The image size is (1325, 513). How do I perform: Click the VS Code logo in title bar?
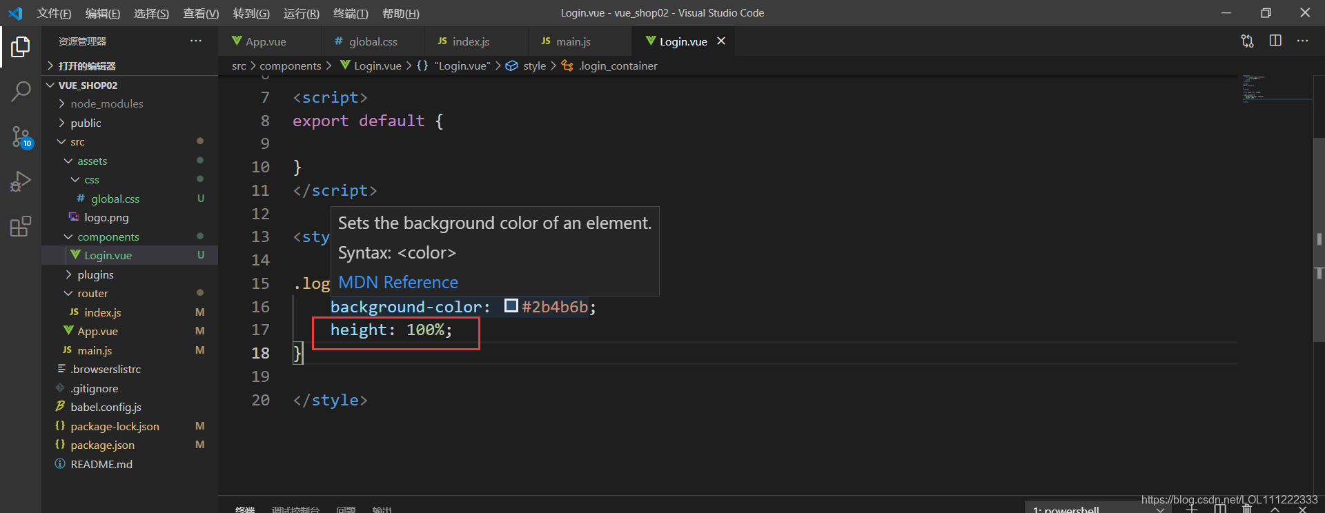(15, 13)
